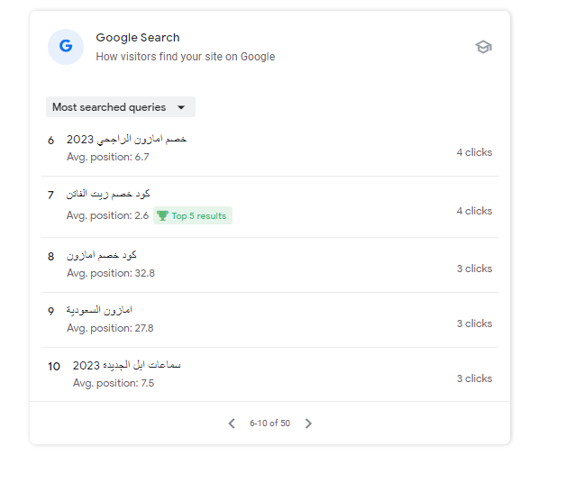Click the dropdown arrow beside Most searched queries
The image size is (566, 483).
pos(181,107)
